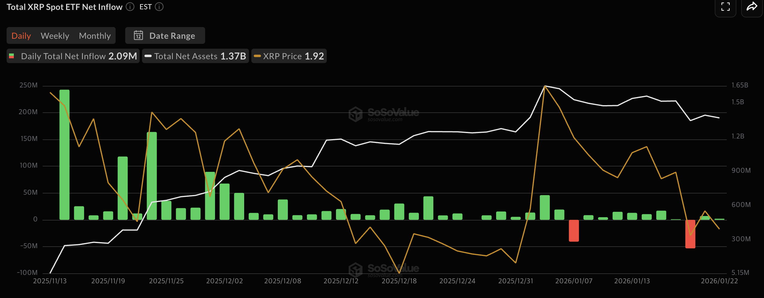Click the tall green bar left of 2025/11/25

(x=152, y=176)
